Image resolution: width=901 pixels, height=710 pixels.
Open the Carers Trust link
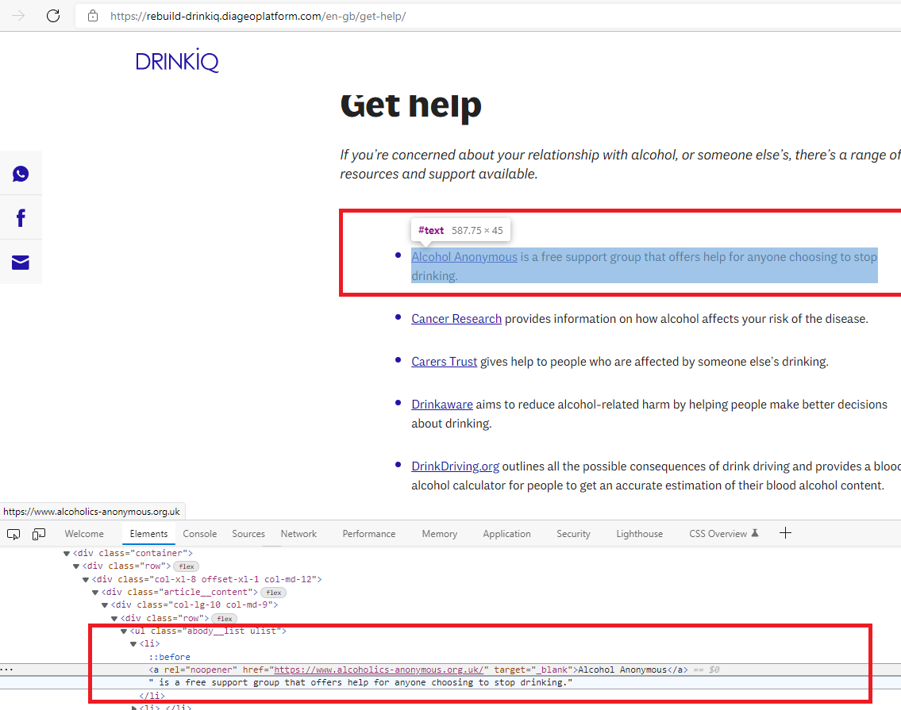[445, 362]
